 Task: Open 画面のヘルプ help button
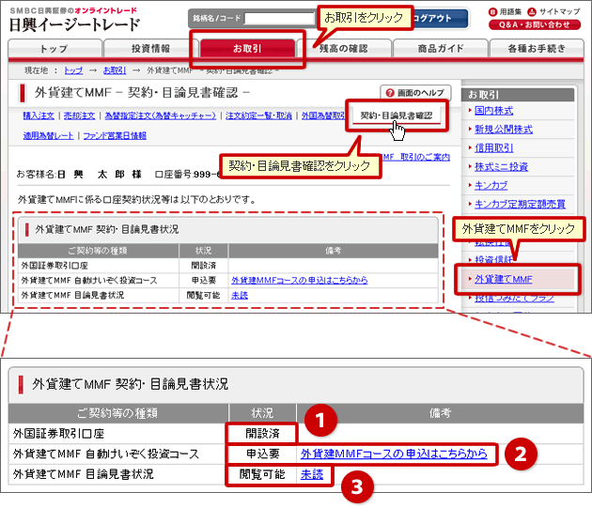(415, 92)
